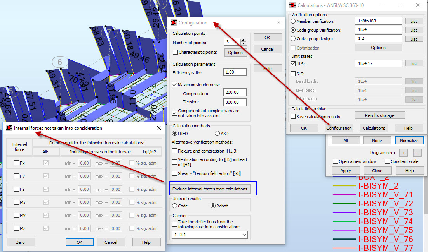Image resolution: width=428 pixels, height=252 pixels.
Task: Click Cancel in Configuration dialog
Action: click(x=268, y=49)
